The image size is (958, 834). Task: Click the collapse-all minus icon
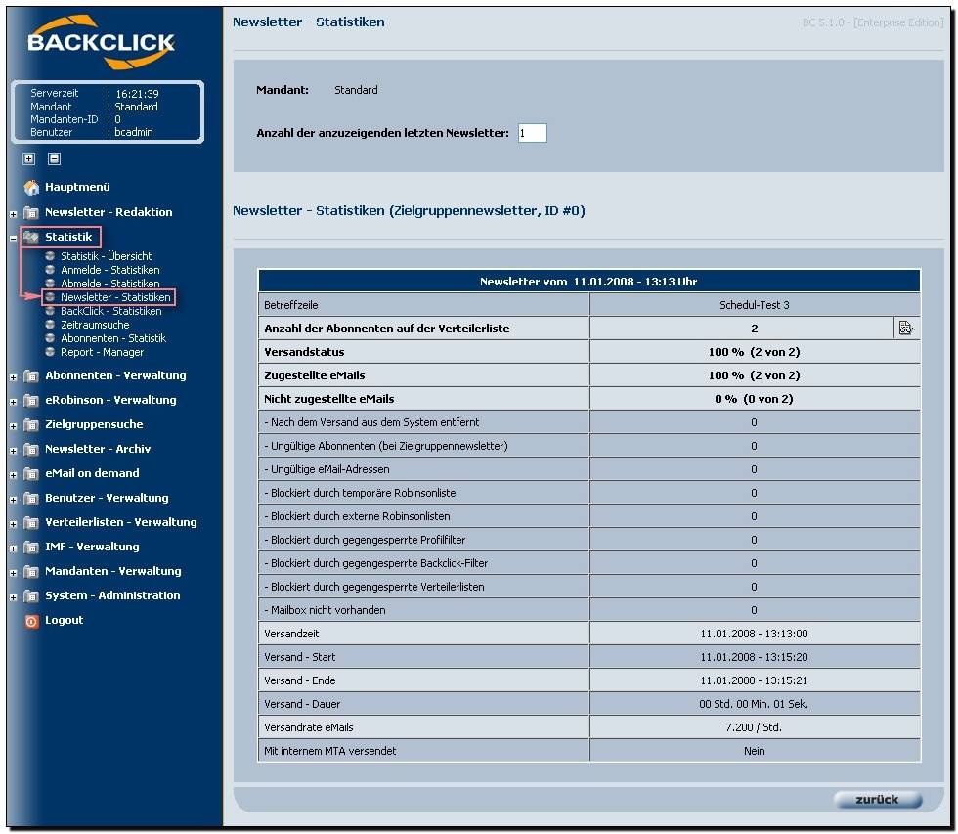[x=55, y=158]
